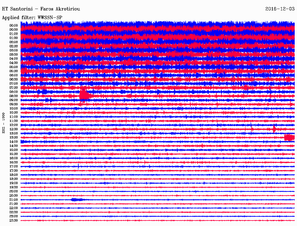Click the 17:00 time label

[x=14, y=167]
